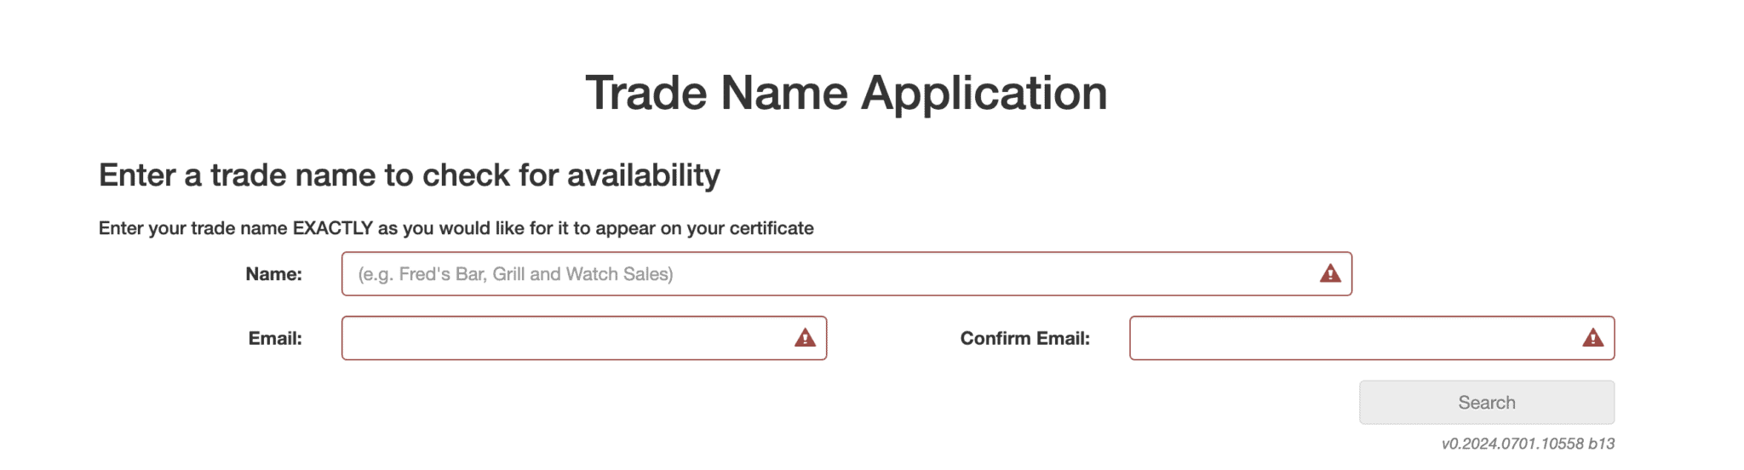This screenshot has width=1744, height=470.
Task: Click into the Email input box
Action: pyautogui.click(x=562, y=338)
